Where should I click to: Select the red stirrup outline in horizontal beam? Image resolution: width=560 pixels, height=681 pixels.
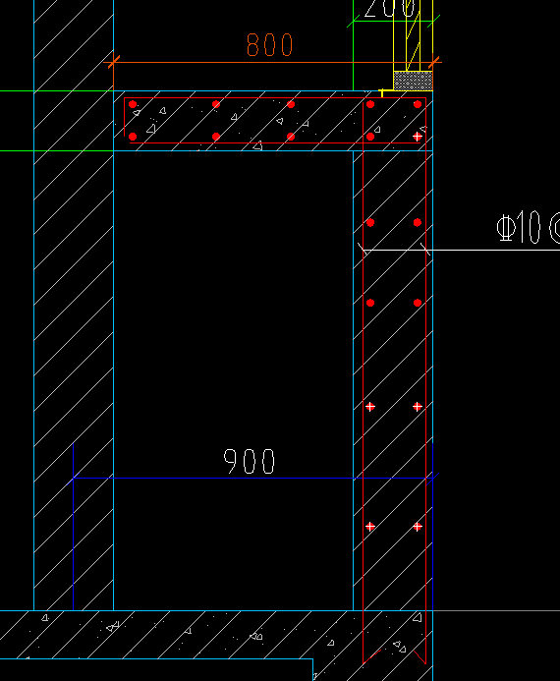[x=275, y=120]
